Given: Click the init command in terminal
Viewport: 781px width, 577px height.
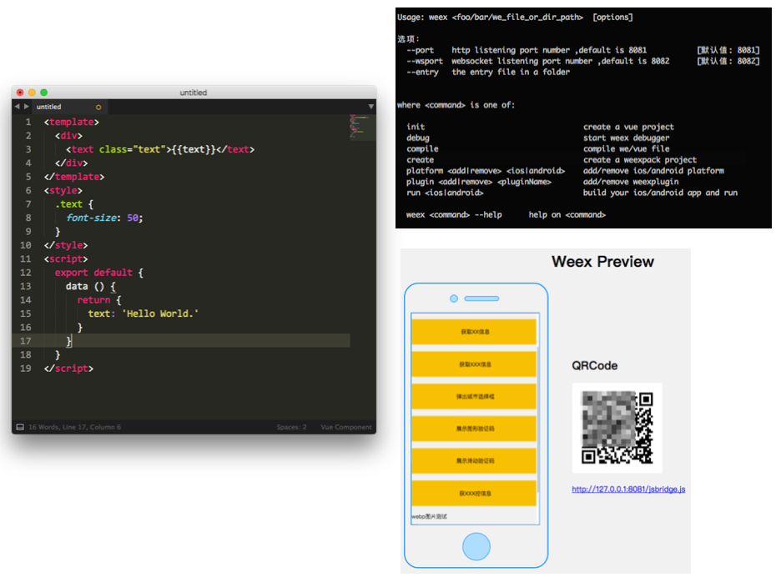Looking at the screenshot, I should coord(416,127).
